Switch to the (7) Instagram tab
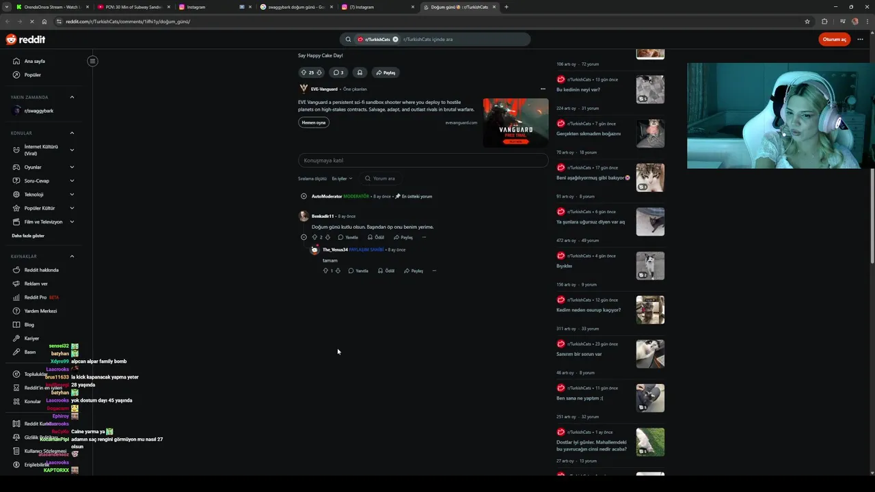This screenshot has height=492, width=875. tap(377, 7)
